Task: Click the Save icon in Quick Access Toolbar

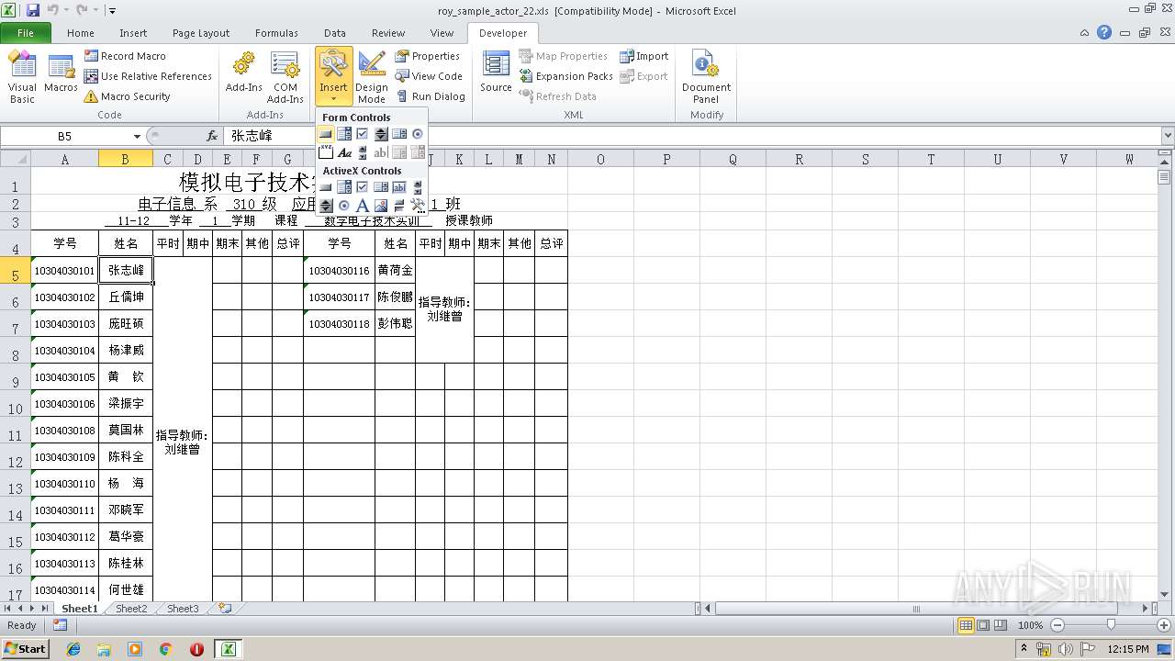Action: [x=33, y=10]
